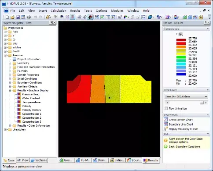Open the Time Layer dropdown list
Image resolution: width=213 pixels, height=171 pixels.
(206, 96)
